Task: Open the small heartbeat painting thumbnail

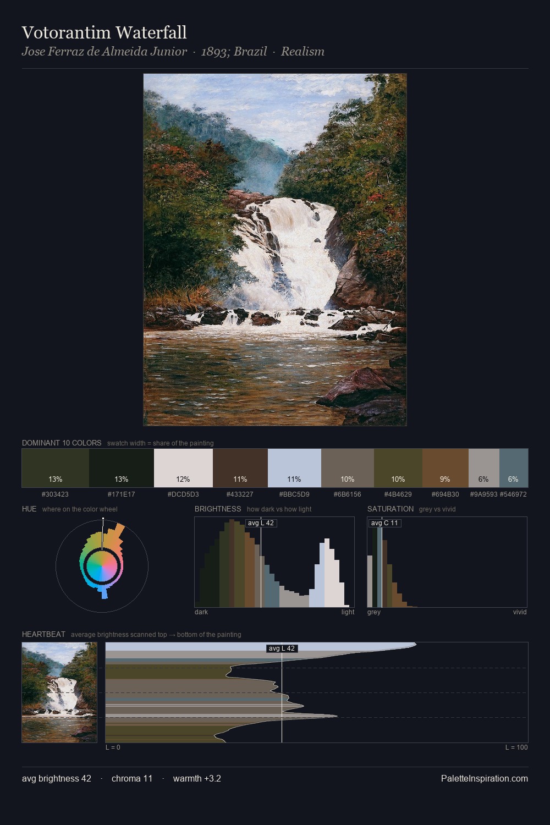Action: (59, 692)
